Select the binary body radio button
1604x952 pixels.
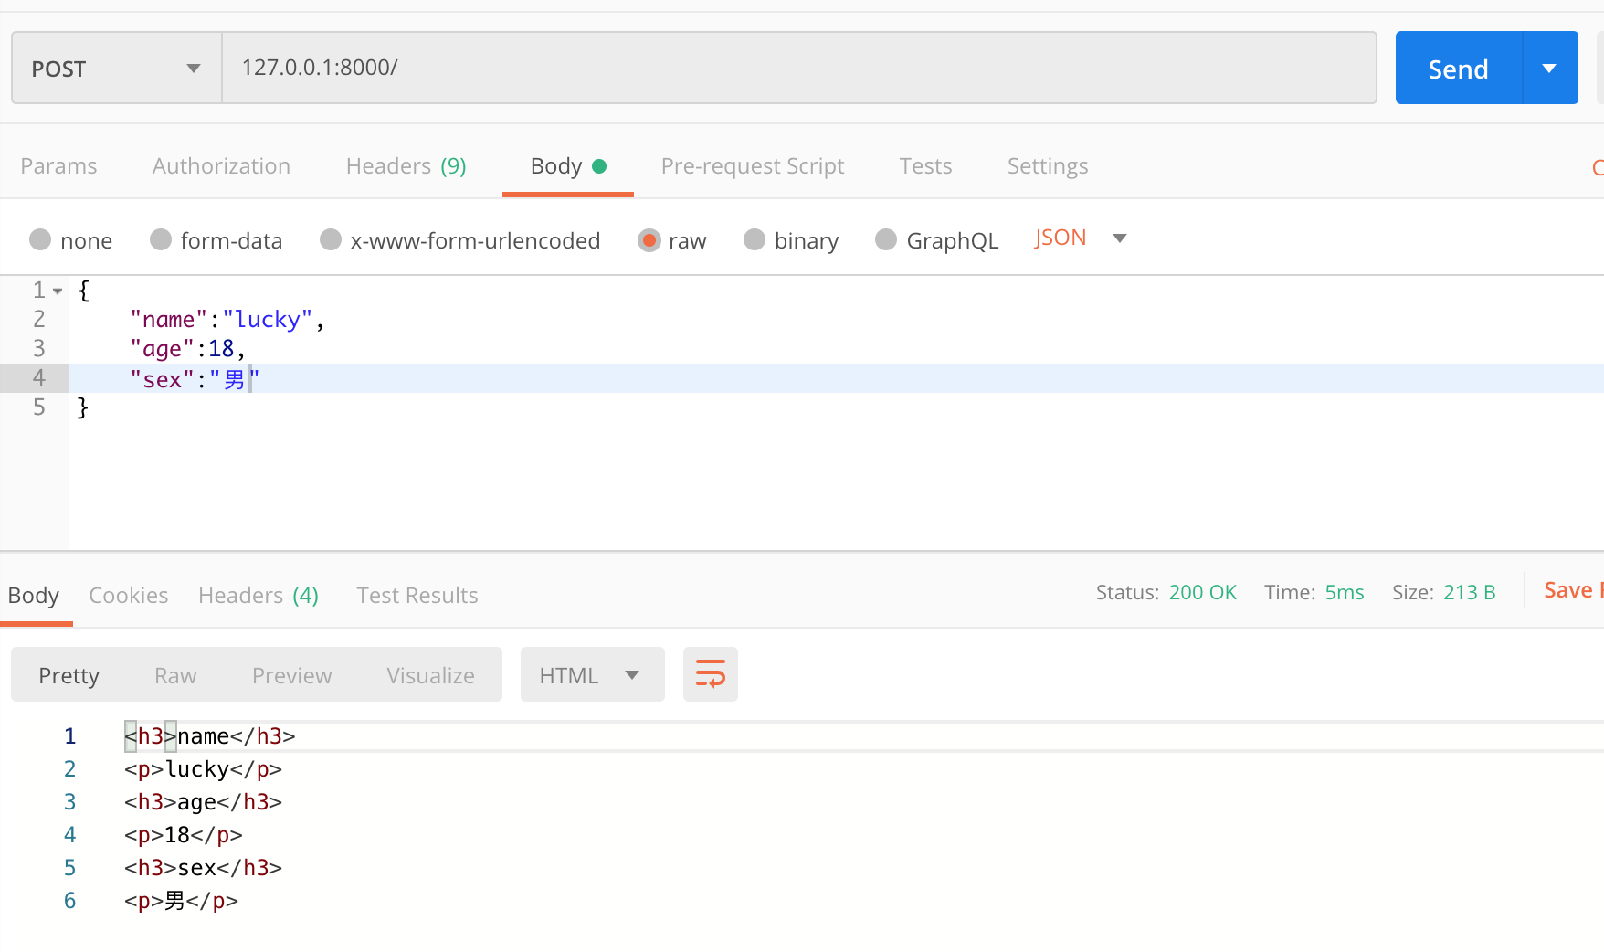[x=755, y=239]
